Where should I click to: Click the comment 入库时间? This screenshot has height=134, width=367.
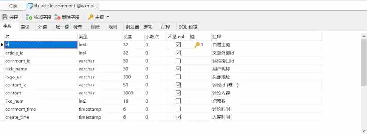click(221, 117)
